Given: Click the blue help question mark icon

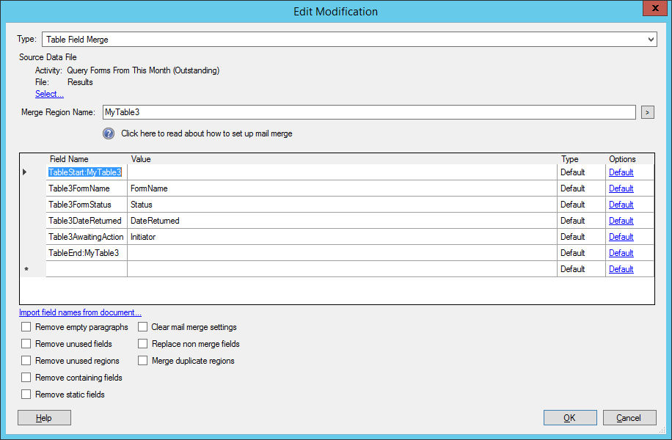Looking at the screenshot, I should coord(109,133).
